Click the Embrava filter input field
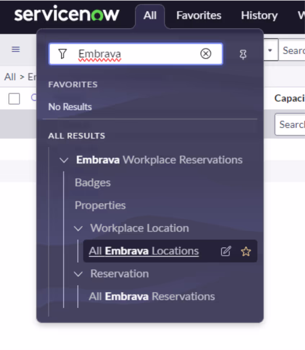The height and width of the screenshot is (350, 305). [135, 54]
